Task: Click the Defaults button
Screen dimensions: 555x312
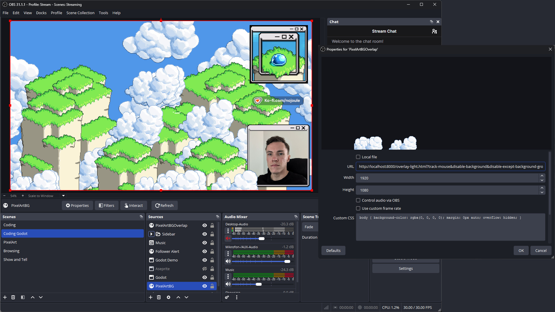Action: [x=333, y=250]
